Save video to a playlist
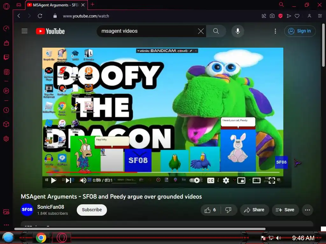The height and width of the screenshot is (244, 326). coord(285,210)
